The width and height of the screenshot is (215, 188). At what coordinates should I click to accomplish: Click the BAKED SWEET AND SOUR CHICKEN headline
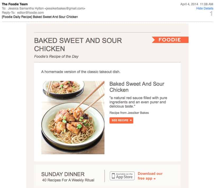[x=78, y=45]
